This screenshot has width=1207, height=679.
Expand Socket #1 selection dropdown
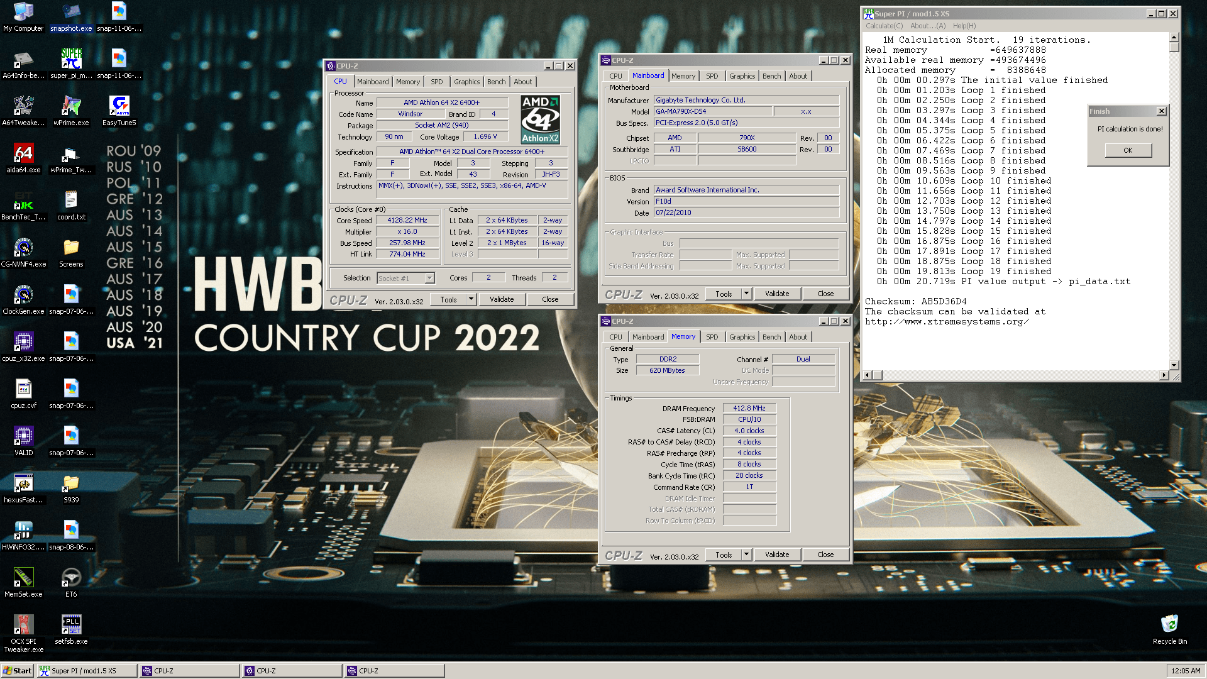click(x=429, y=278)
